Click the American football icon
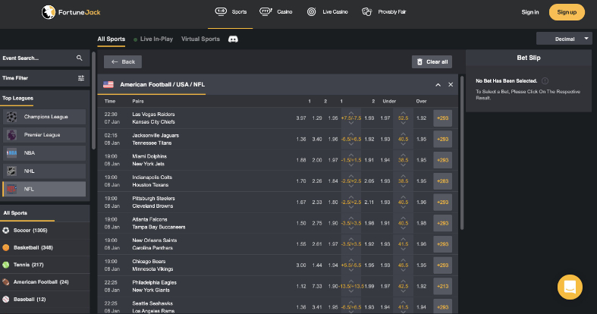The width and height of the screenshot is (597, 314). pyautogui.click(x=6, y=282)
